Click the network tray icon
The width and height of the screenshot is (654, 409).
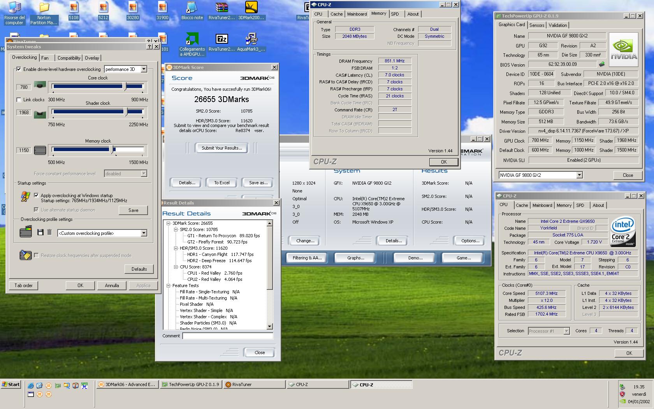(622, 387)
